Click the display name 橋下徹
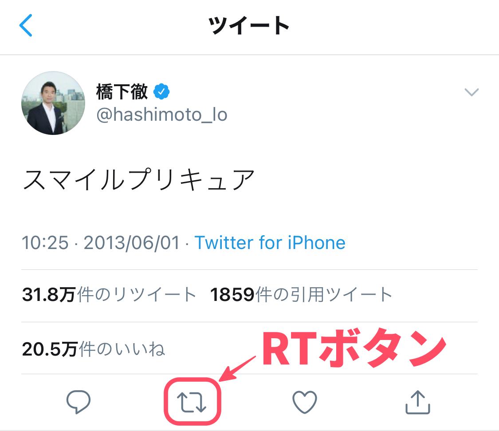Viewport: 499px width, 431px height. (x=122, y=92)
